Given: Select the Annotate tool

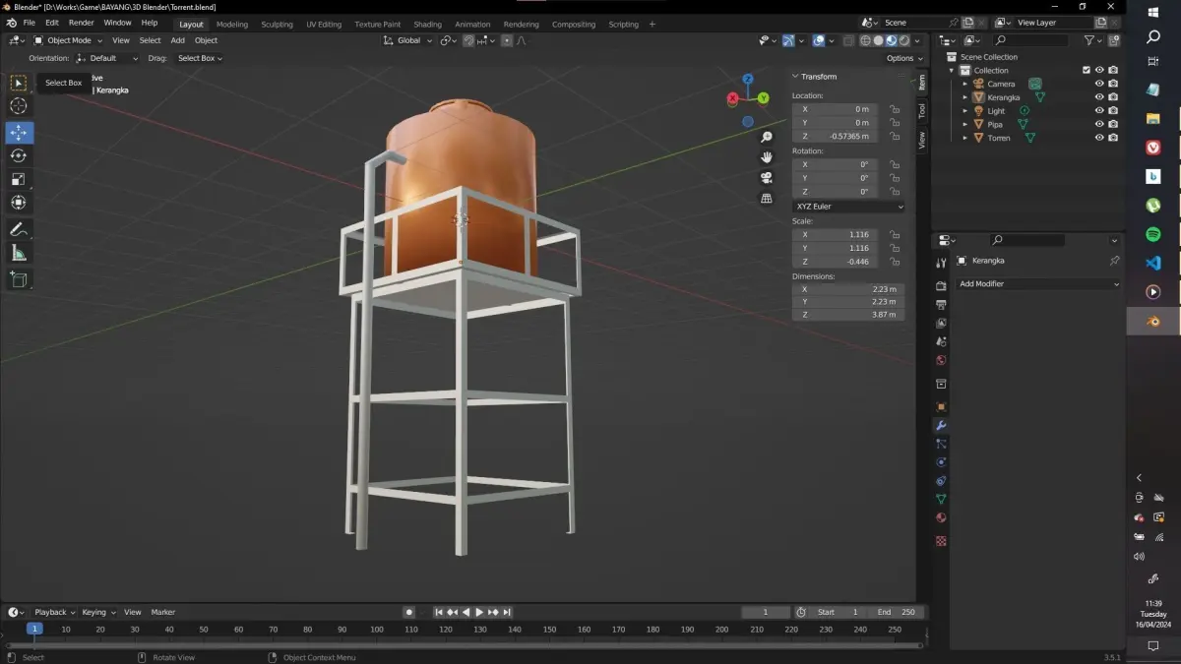Looking at the screenshot, I should click(x=19, y=229).
